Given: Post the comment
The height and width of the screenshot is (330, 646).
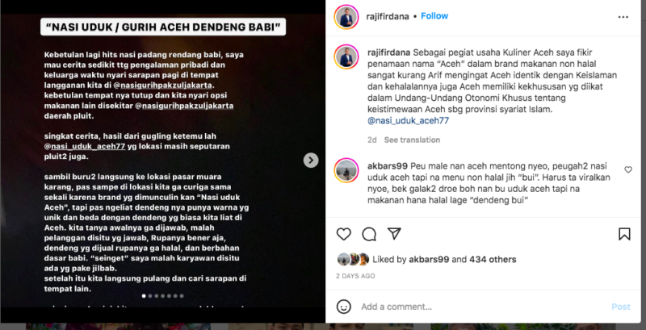Looking at the screenshot, I should (621, 307).
